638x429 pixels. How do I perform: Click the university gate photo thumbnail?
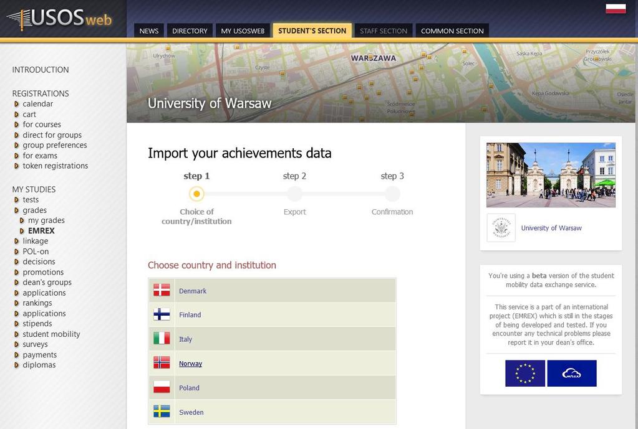(x=551, y=175)
